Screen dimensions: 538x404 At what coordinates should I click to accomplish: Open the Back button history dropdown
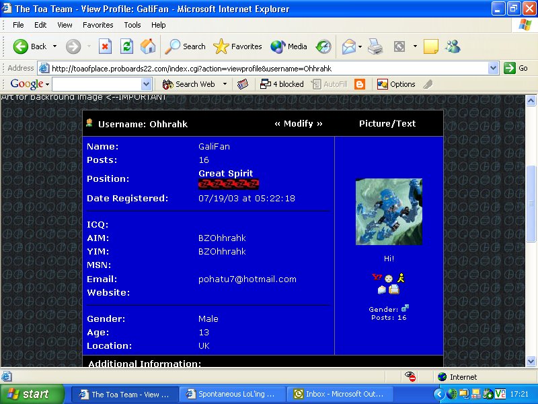click(54, 46)
